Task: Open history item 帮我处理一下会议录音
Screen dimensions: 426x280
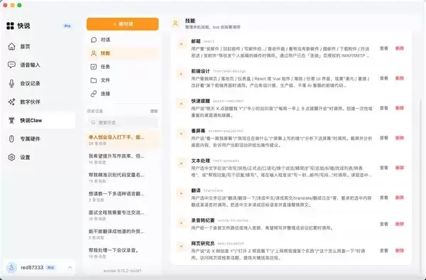Action: click(123, 253)
